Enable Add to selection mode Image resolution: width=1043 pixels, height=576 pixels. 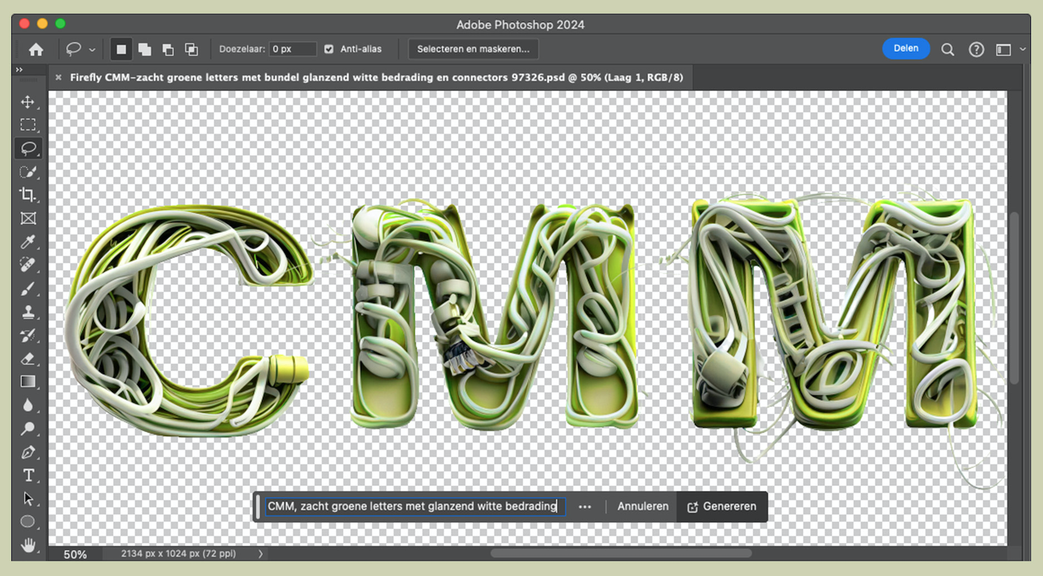(x=144, y=49)
